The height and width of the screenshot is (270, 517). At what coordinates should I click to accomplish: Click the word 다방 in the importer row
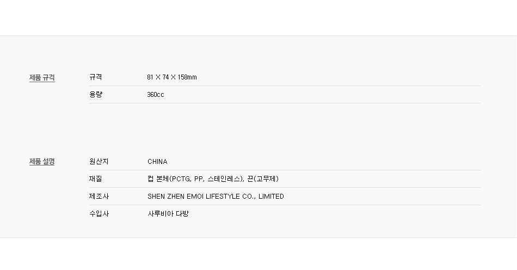click(182, 213)
